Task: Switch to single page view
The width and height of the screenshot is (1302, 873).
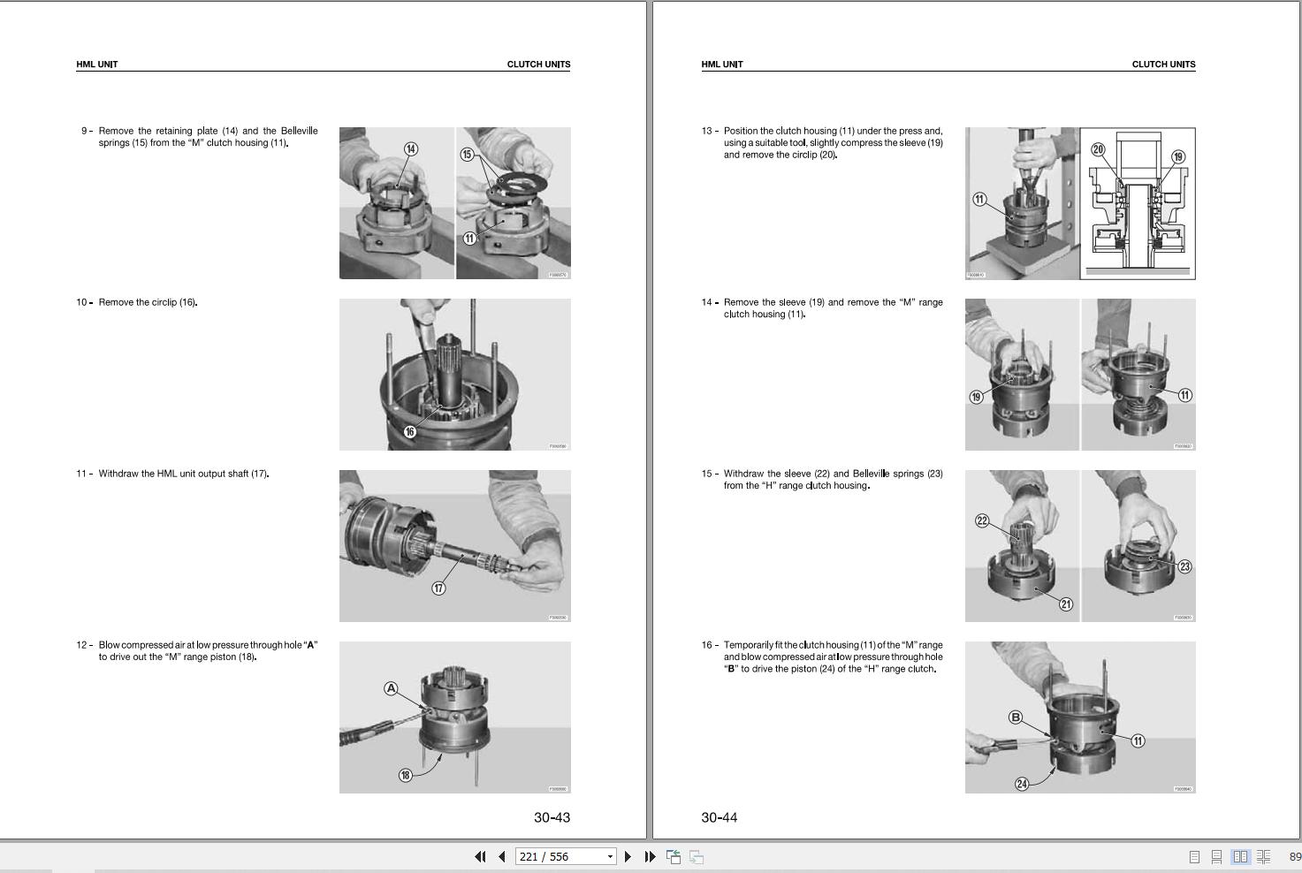Action: click(1194, 856)
